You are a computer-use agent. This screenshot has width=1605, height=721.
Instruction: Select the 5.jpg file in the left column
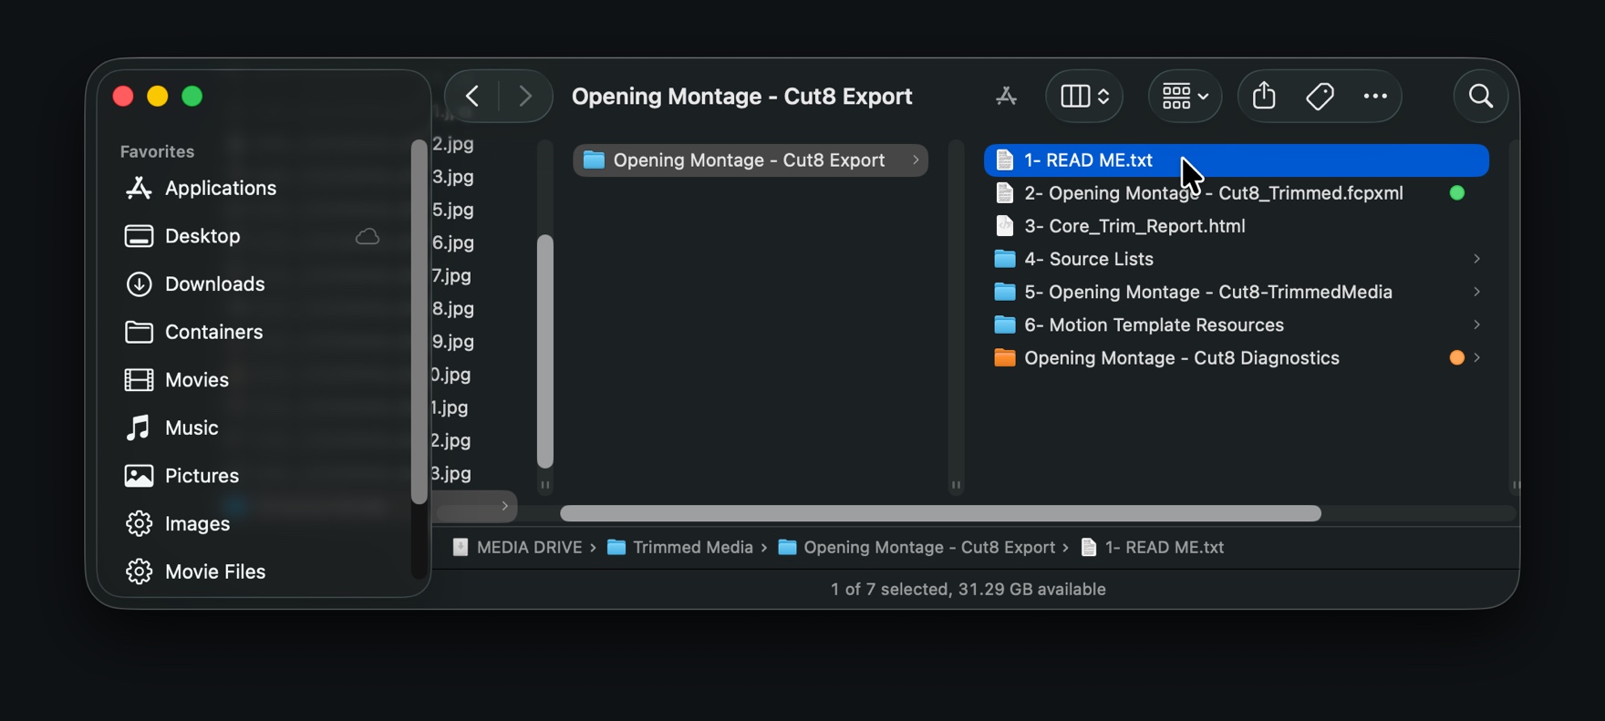point(453,210)
